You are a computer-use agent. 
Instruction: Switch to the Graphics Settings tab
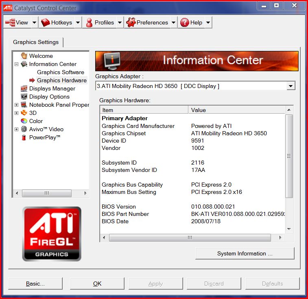tap(36, 42)
